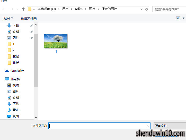Expand the chevron after 用户
Screen dimensions: 186x140
[72, 9]
